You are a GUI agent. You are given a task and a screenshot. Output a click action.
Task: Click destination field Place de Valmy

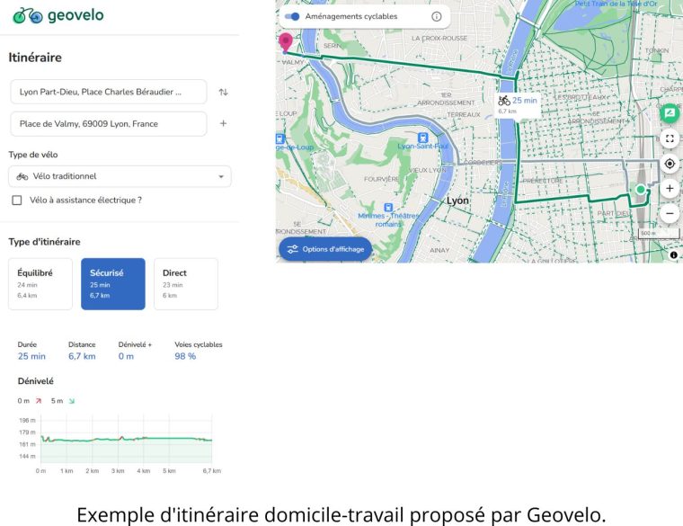click(x=109, y=124)
